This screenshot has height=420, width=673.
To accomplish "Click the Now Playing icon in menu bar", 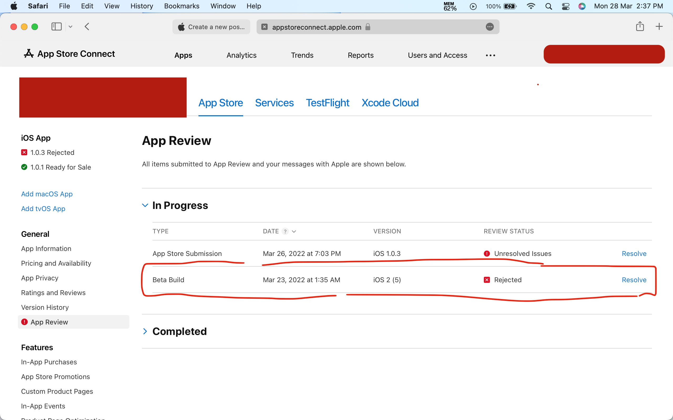I will 473,6.
